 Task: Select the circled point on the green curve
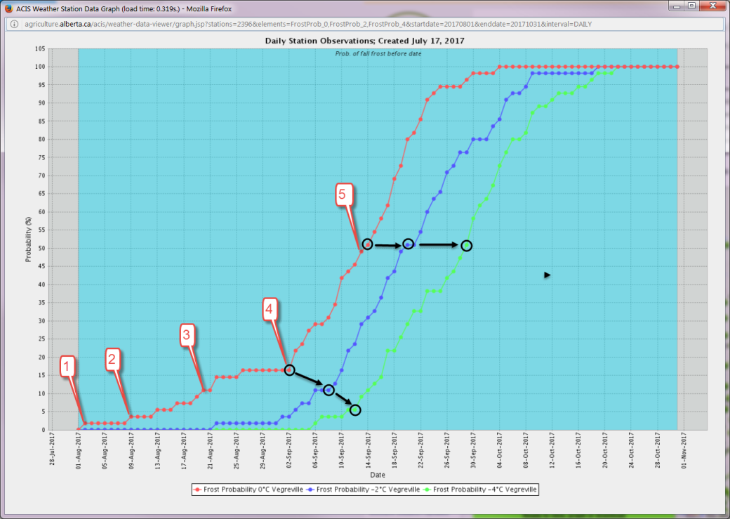click(x=467, y=246)
